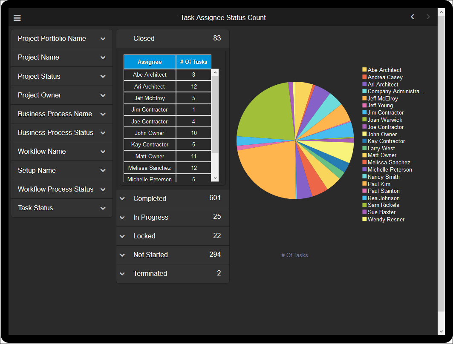The image size is (453, 344).
Task: Select the Jeff McElroy table cell
Action: point(150,98)
